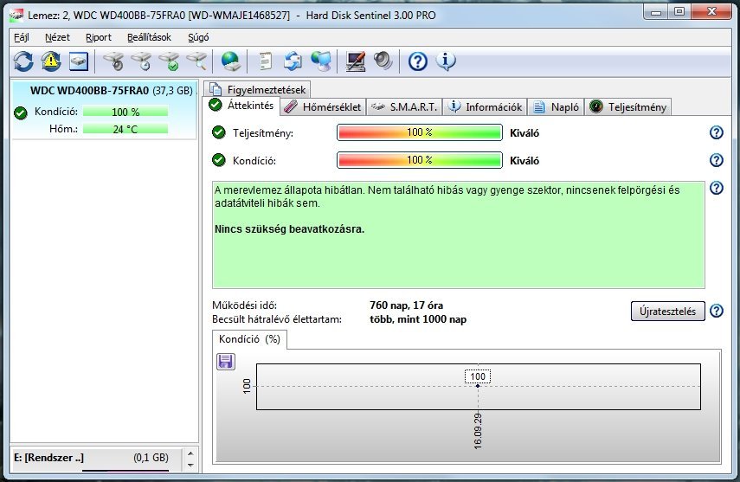The height and width of the screenshot is (482, 740).
Task: Select the E: [Rendszer ..] partition entry
Action: point(96,459)
